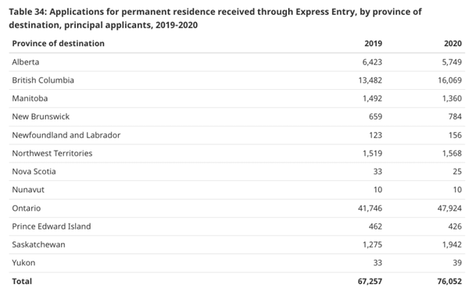Viewport: 469px width, 299px height.
Task: Click Total 2019 value 67,257
Action: (x=370, y=282)
